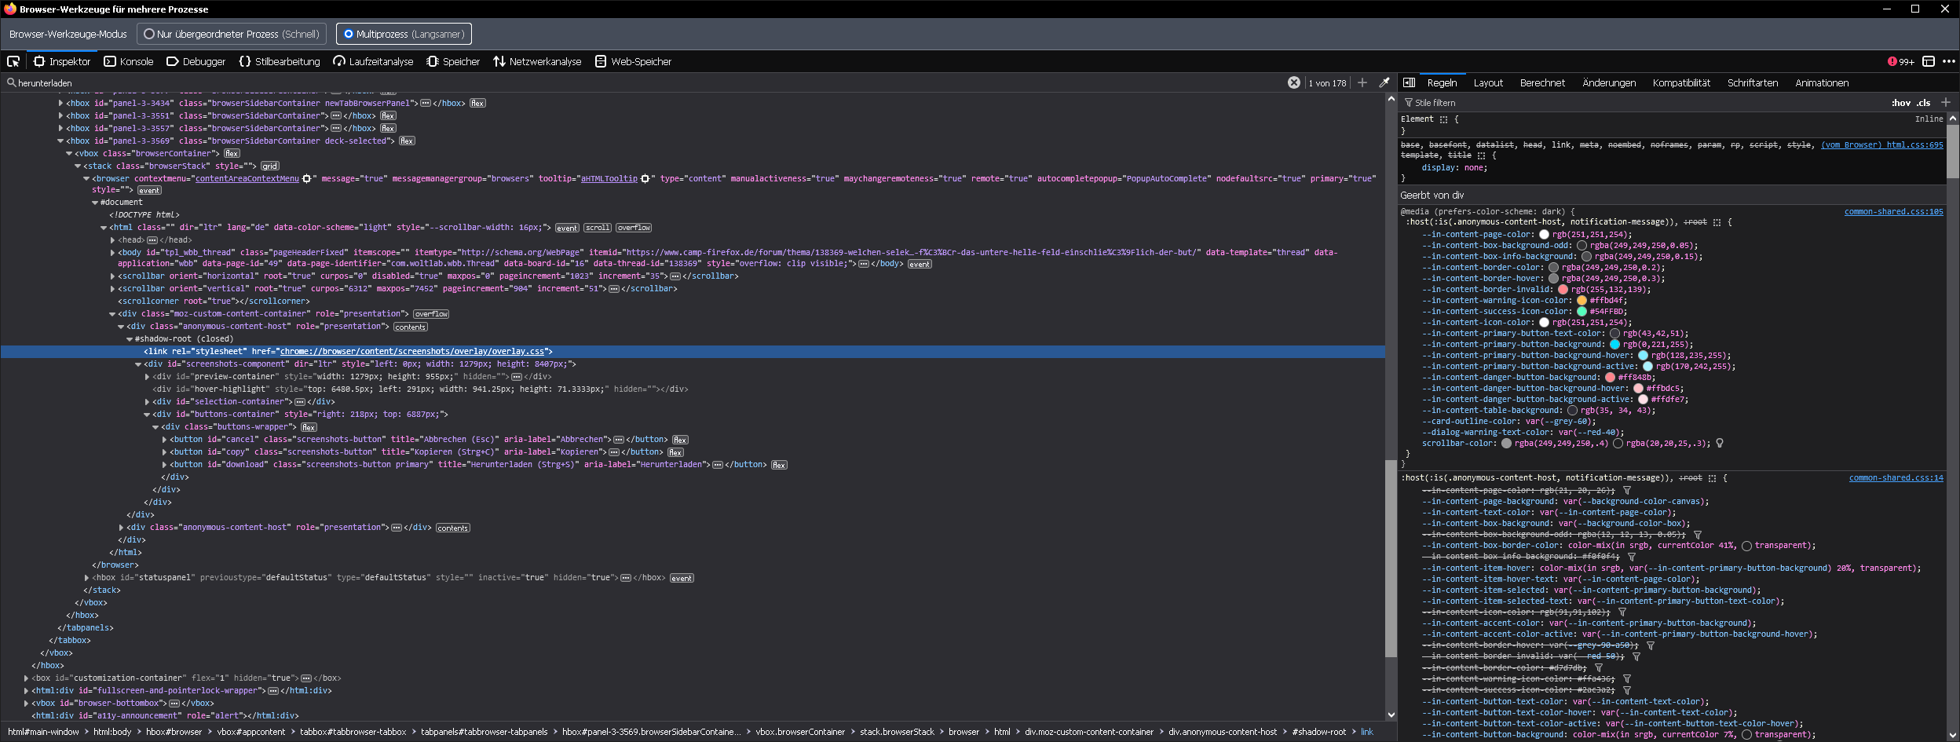Image resolution: width=1960 pixels, height=742 pixels.
Task: Collapse #shadow-root (closed) node
Action: [130, 339]
